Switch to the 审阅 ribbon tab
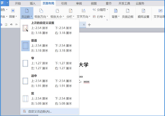Viewport: 165px width, 116px height. (79, 4)
